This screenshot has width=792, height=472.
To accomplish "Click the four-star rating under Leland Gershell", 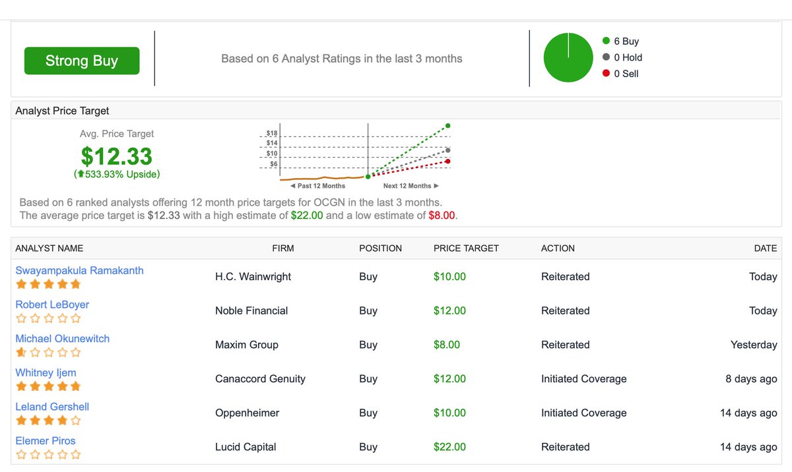I will coord(48,420).
